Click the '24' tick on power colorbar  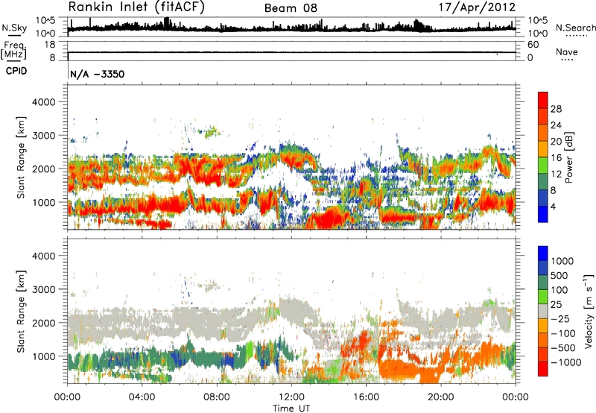556,125
